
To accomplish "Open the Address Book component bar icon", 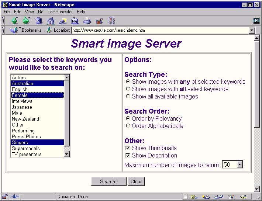I will [231, 197].
